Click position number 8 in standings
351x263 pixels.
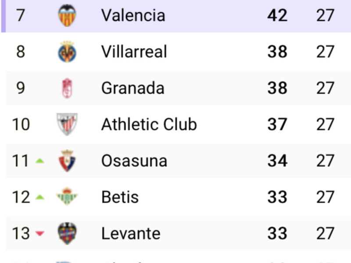(21, 52)
